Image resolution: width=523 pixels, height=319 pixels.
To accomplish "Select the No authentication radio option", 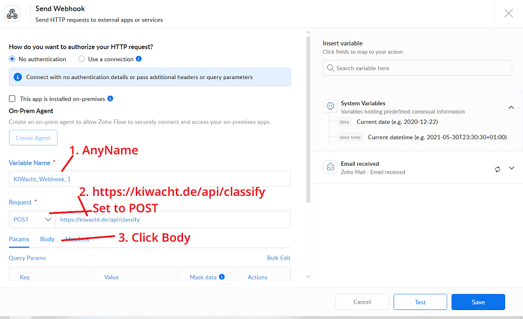I will [12, 59].
